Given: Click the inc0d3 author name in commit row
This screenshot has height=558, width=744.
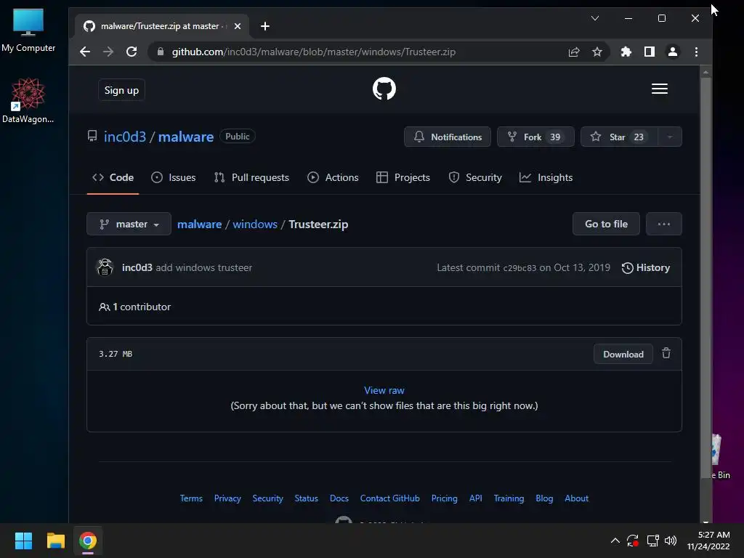Looking at the screenshot, I should (x=137, y=267).
